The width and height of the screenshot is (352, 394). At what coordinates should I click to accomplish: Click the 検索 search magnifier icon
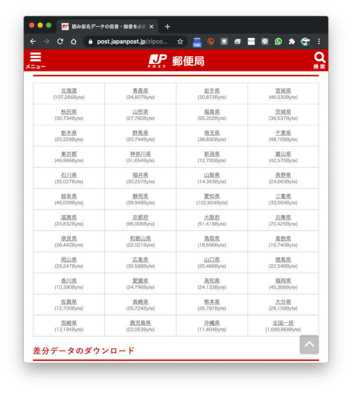click(319, 60)
